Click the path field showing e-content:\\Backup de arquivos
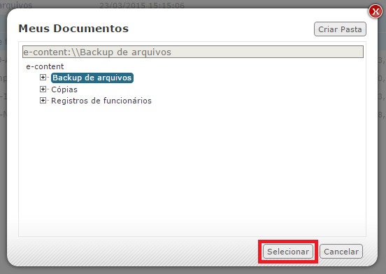This screenshot has width=386, height=274. click(193, 52)
